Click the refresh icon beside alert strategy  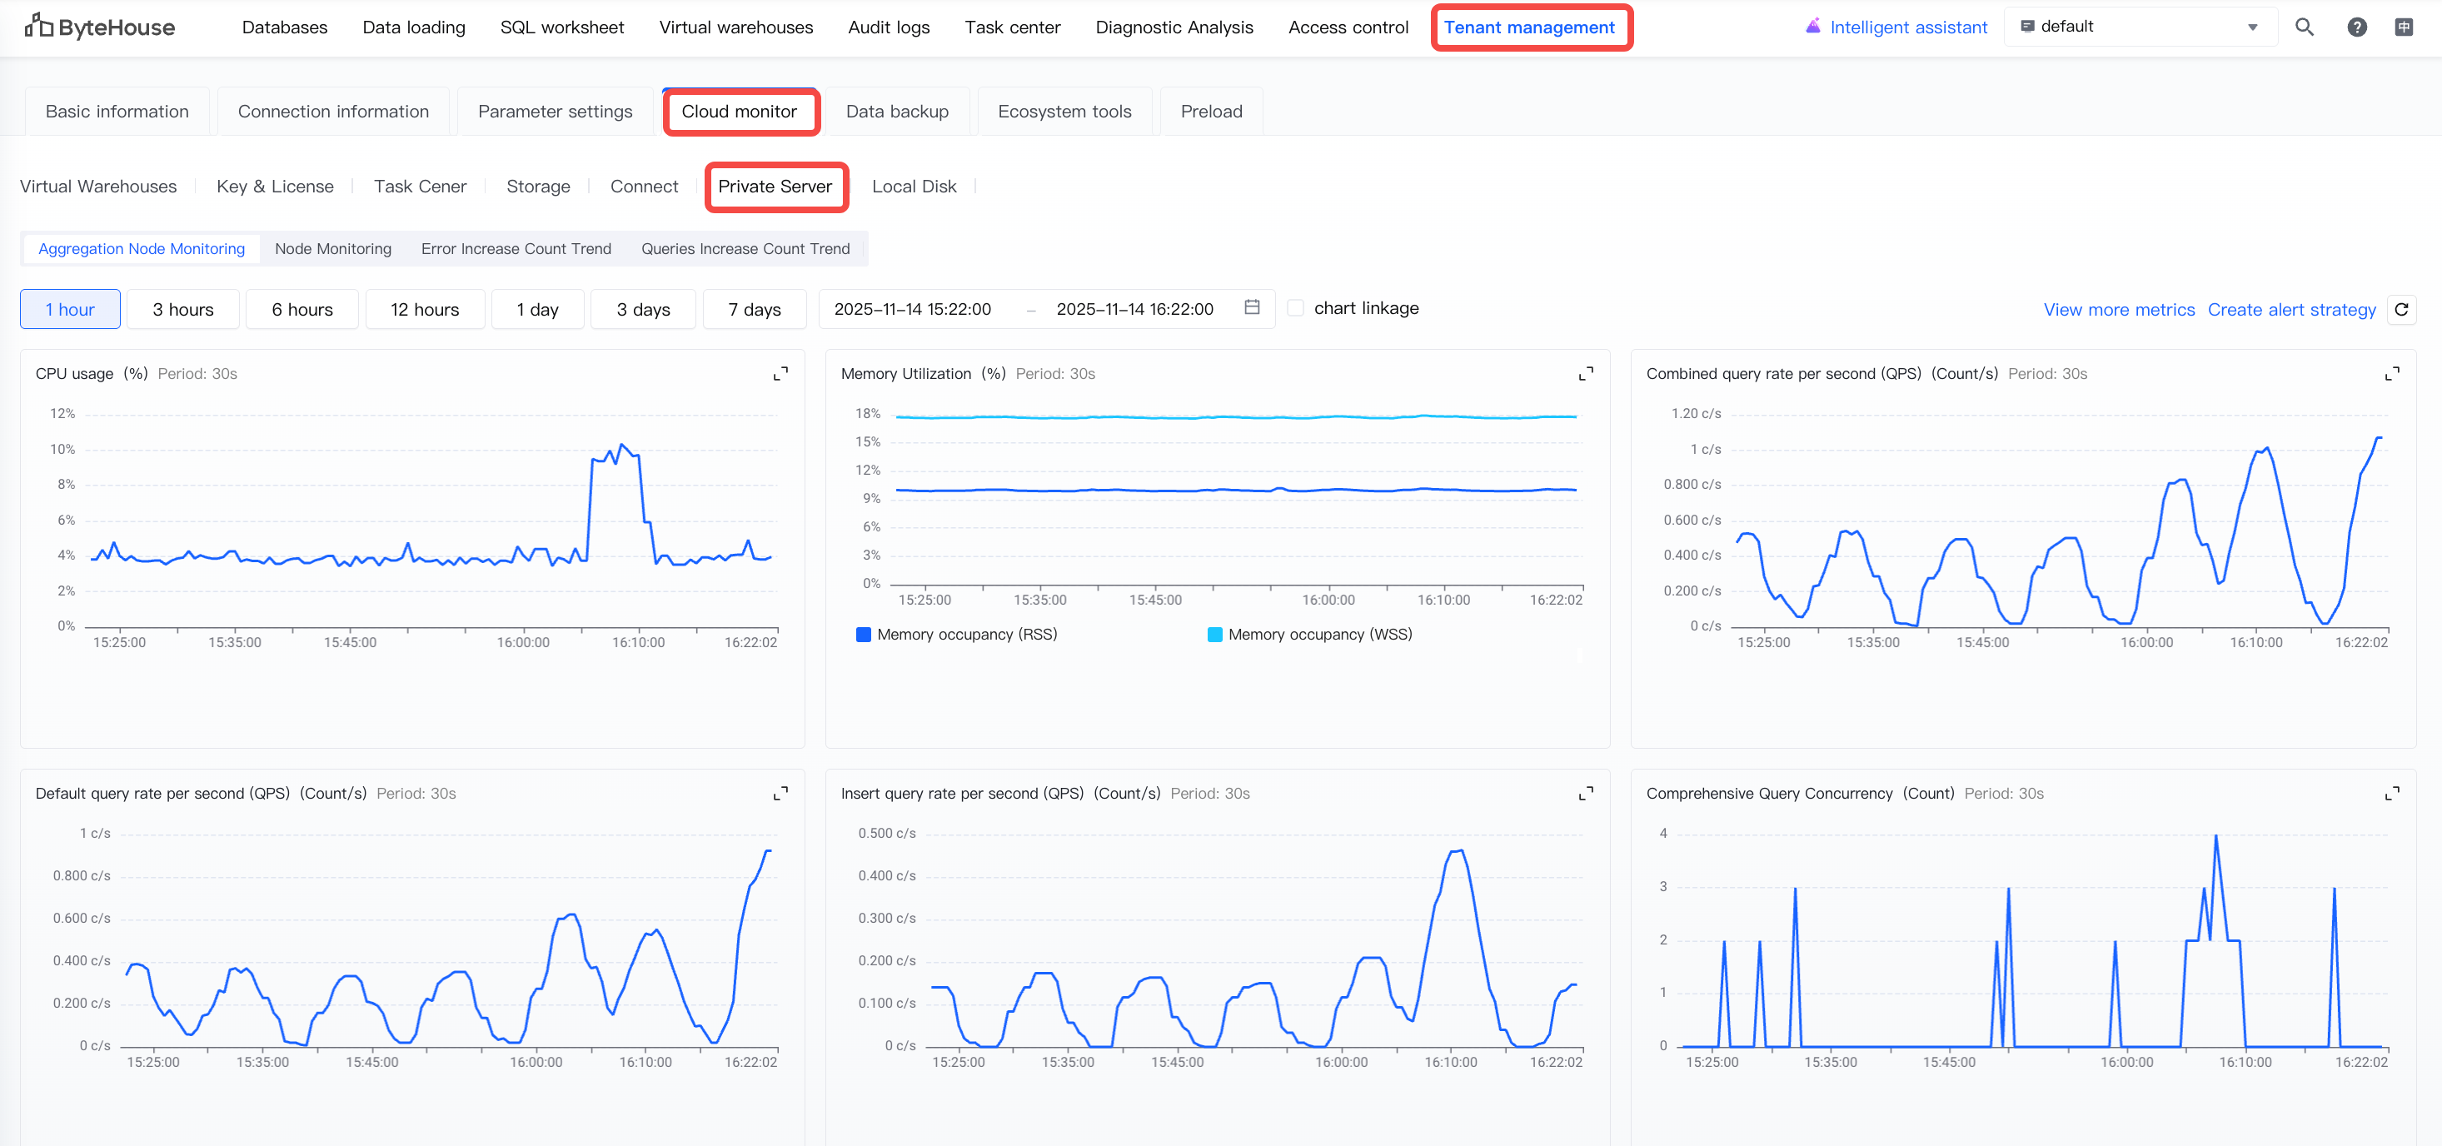click(x=2401, y=309)
